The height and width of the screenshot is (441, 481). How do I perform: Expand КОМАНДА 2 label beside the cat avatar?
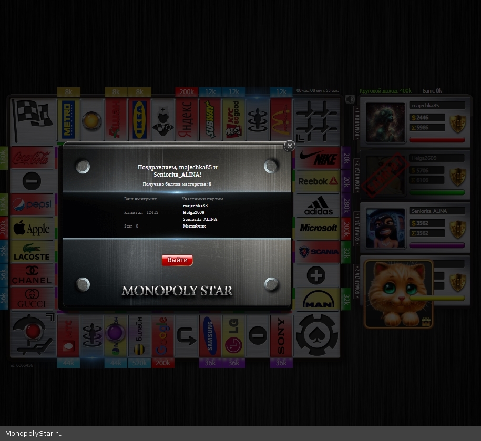[x=357, y=281]
